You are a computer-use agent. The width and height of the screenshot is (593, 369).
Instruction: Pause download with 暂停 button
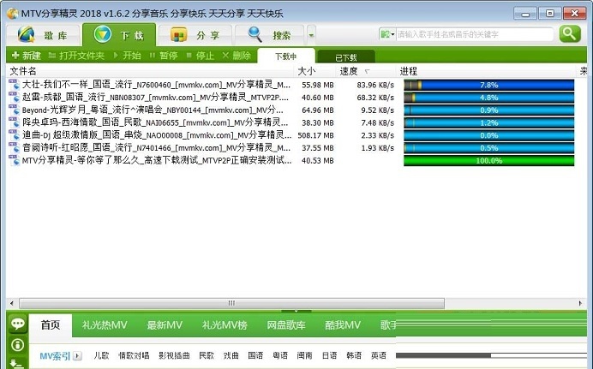164,56
